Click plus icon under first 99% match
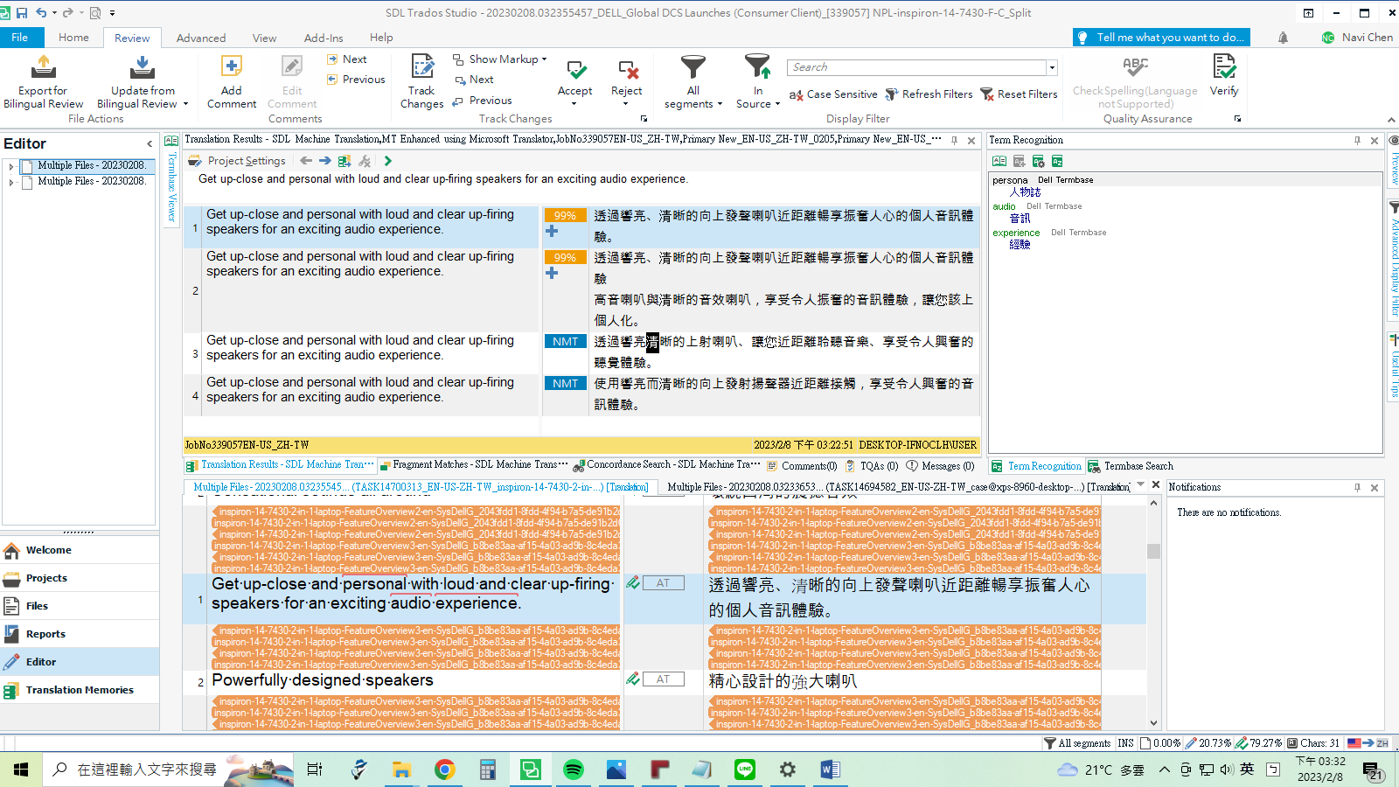 pyautogui.click(x=552, y=231)
